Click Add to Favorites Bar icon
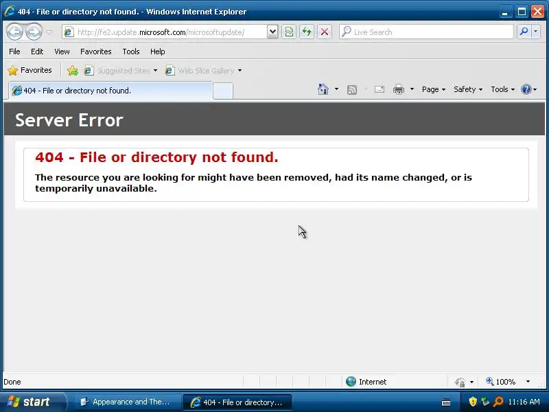 (73, 71)
